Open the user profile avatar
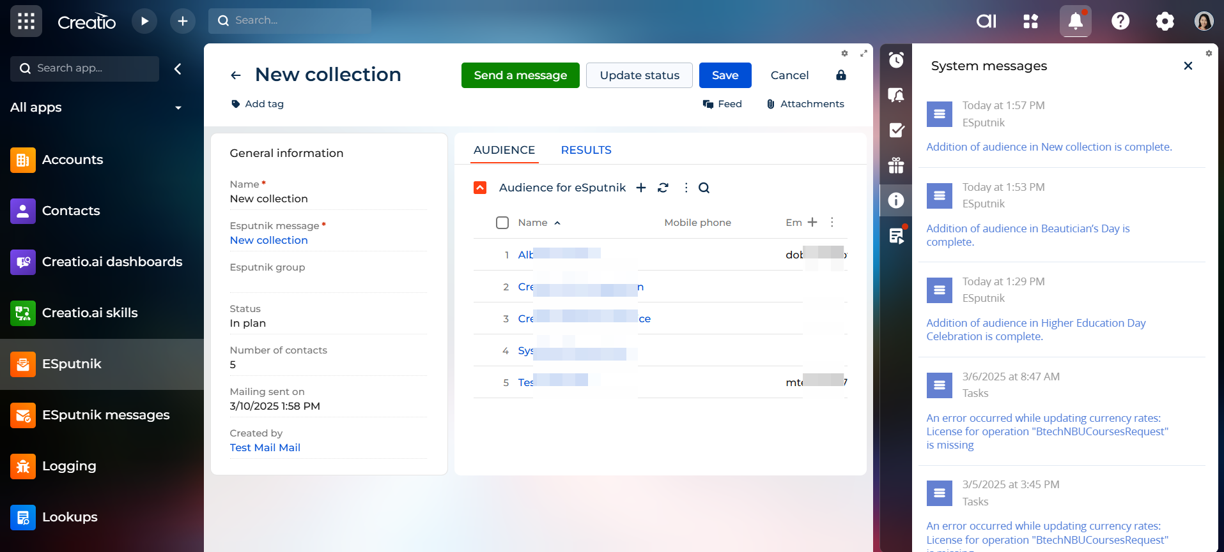Viewport: 1224px width, 552px height. coord(1204,21)
